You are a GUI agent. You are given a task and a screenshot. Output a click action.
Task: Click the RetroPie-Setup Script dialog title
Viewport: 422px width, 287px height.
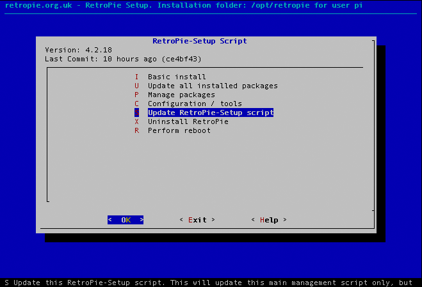point(199,41)
